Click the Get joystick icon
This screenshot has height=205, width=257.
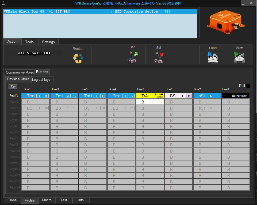(x=133, y=57)
